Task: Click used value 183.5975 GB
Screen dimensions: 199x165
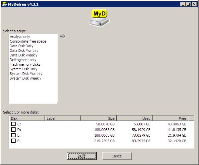Action: (x=140, y=141)
